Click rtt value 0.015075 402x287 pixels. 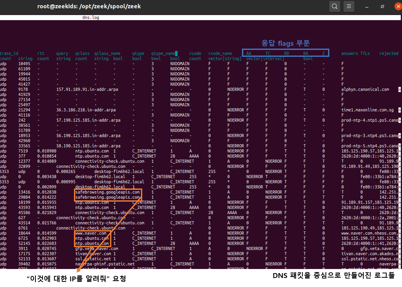coord(47,264)
